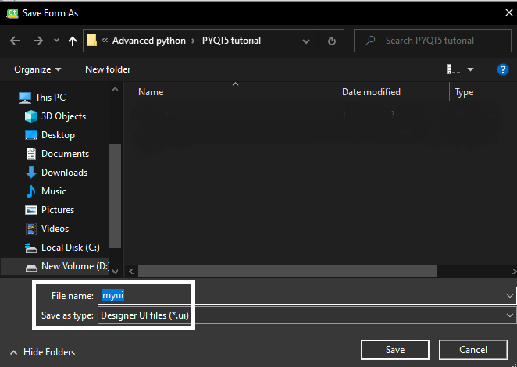Screen dimensions: 517x367
Task: Open recent locations dropdown arrow
Action: coord(56,41)
